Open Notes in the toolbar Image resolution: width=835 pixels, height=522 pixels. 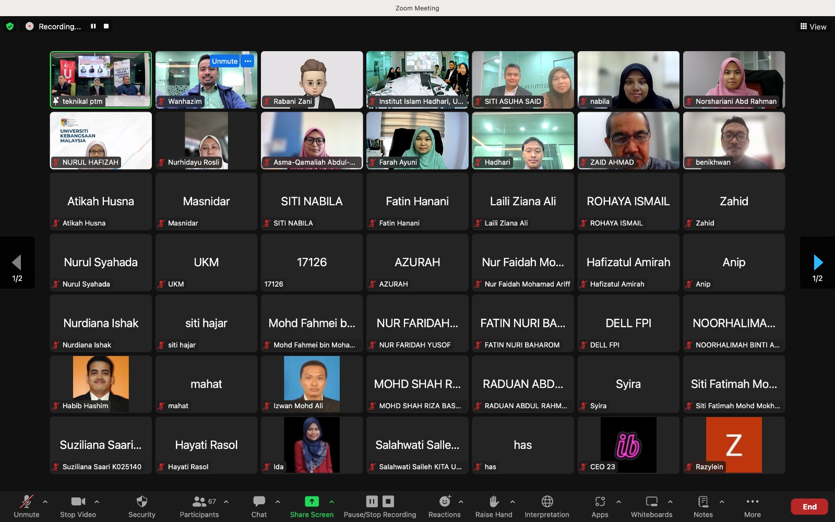click(x=703, y=502)
